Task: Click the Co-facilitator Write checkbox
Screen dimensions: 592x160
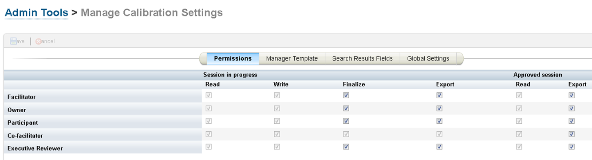Action: point(277,134)
